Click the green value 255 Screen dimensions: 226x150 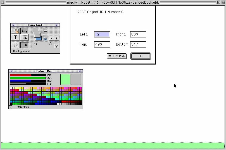coord(49,78)
